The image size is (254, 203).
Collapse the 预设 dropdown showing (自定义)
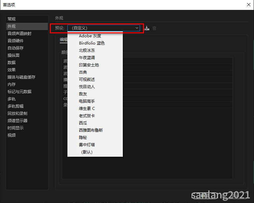pyautogui.click(x=104, y=28)
